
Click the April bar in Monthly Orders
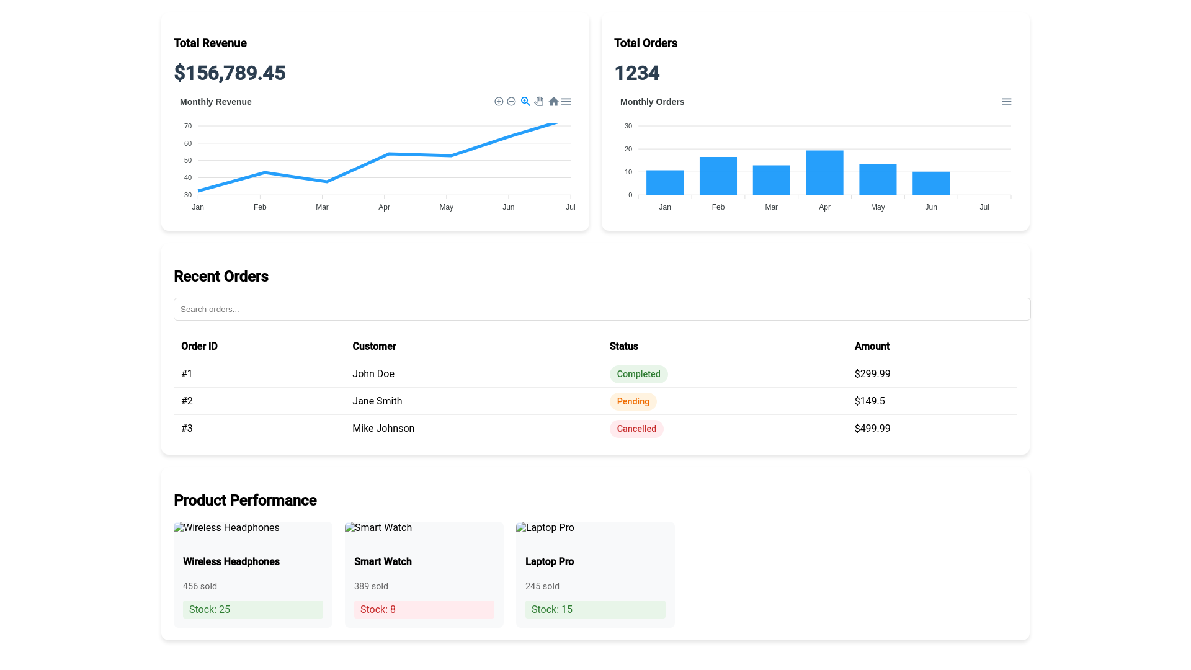click(x=824, y=172)
